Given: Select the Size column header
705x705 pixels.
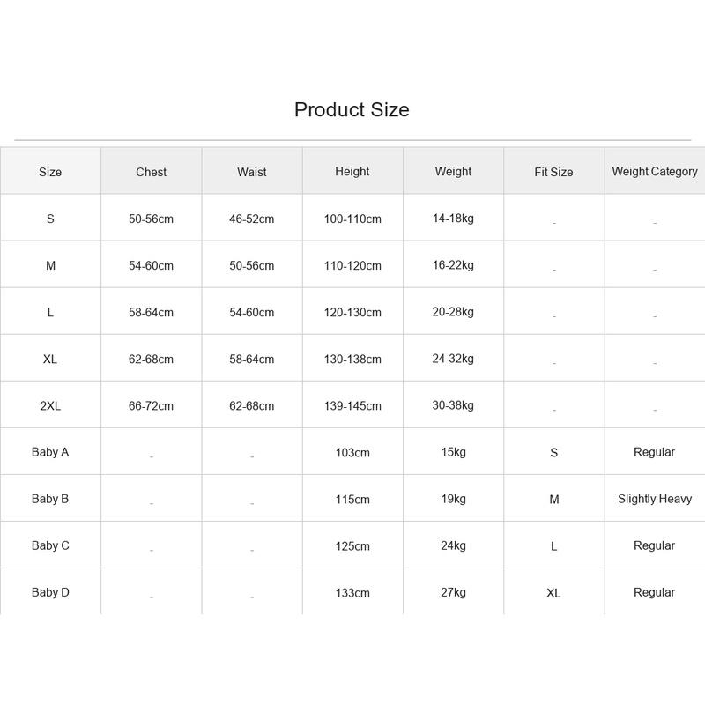Looking at the screenshot, I should [x=50, y=172].
